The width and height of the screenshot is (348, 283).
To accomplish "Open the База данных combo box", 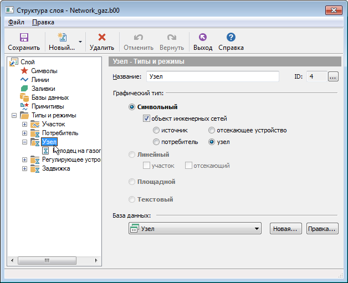I will tap(195, 228).
